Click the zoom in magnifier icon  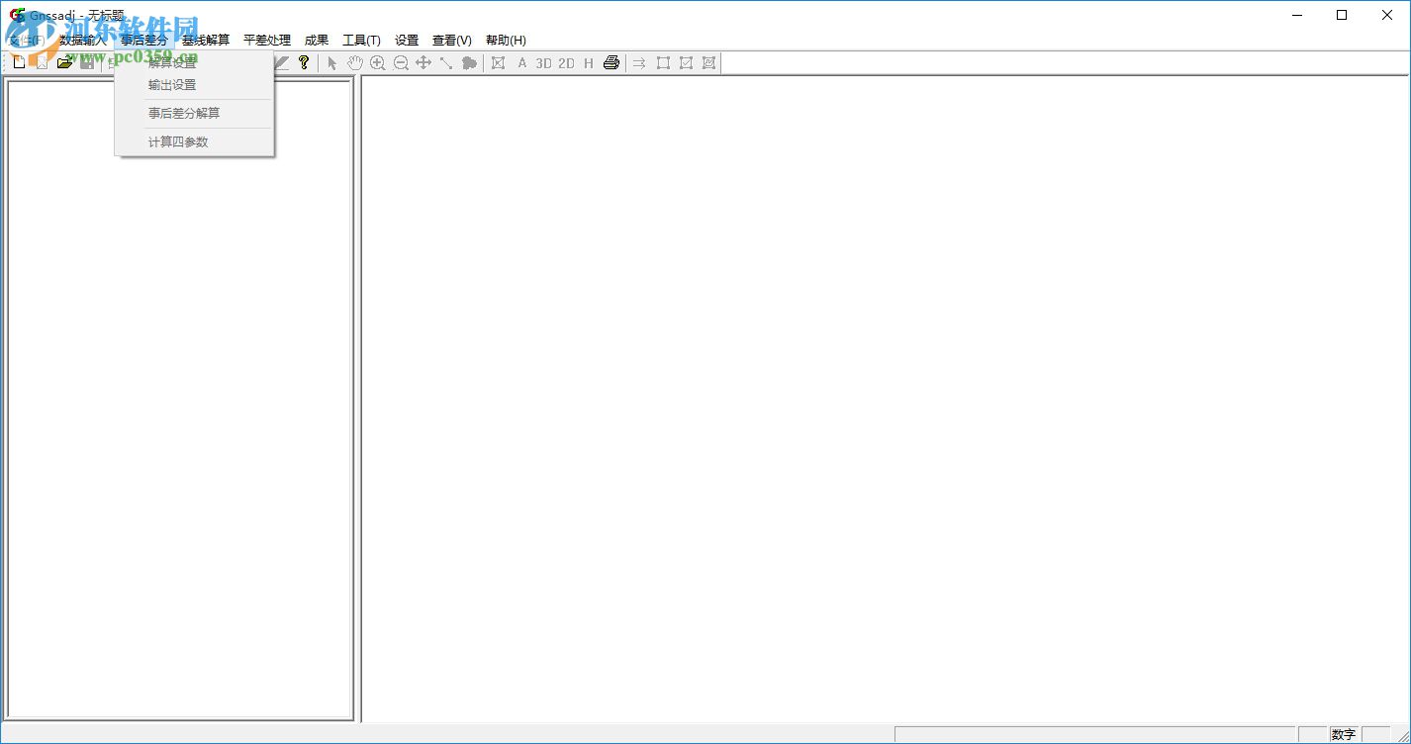[377, 63]
